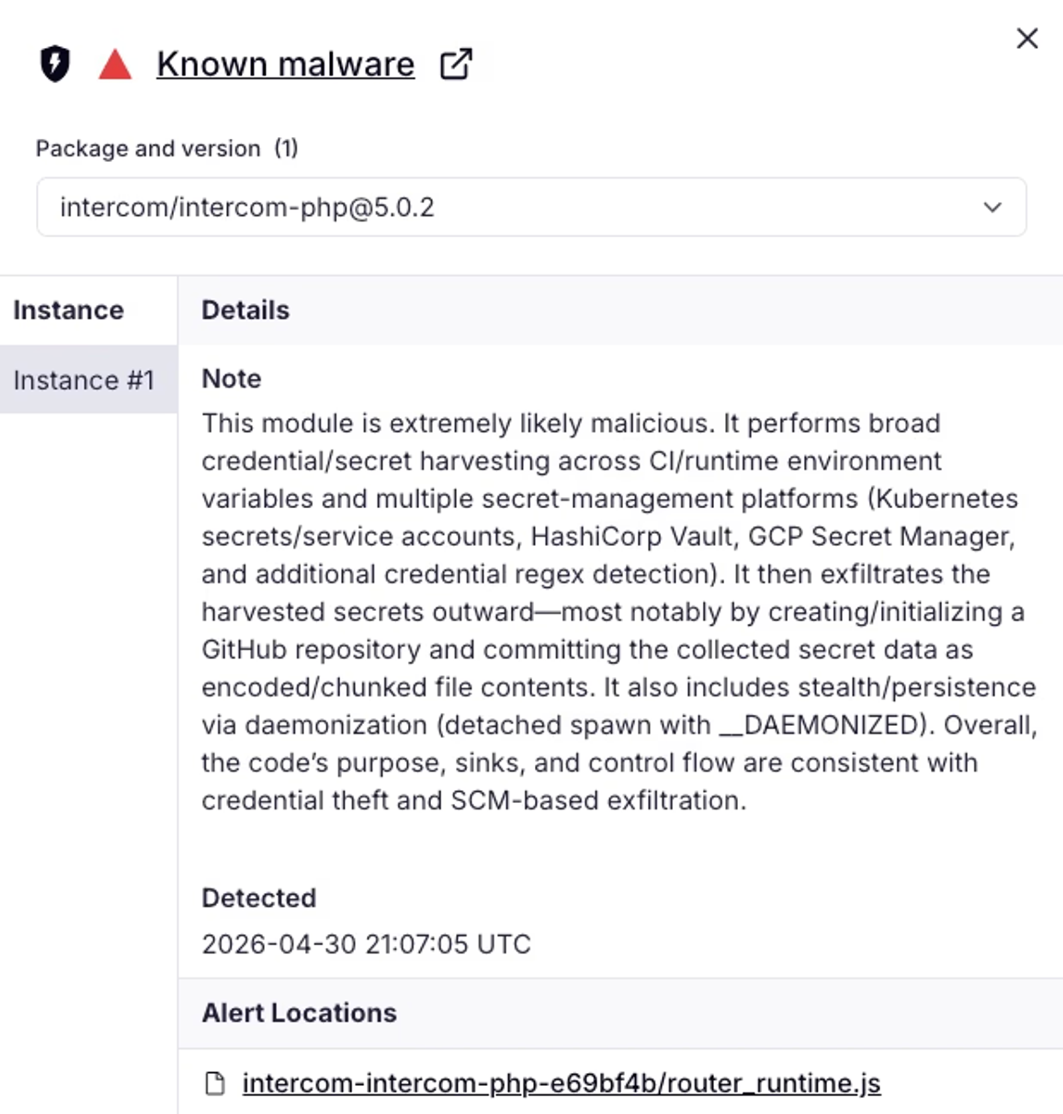
Task: Click the black shield lightning icon
Action: coord(55,64)
